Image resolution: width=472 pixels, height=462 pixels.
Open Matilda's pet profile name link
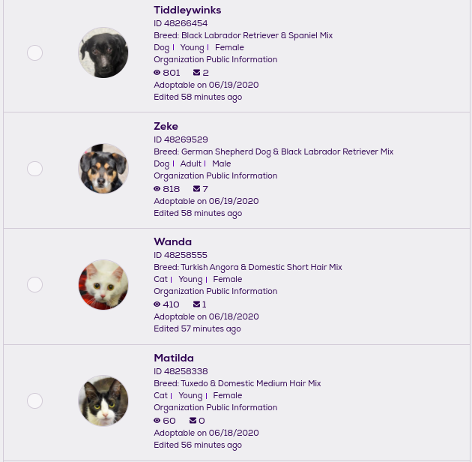tap(174, 358)
